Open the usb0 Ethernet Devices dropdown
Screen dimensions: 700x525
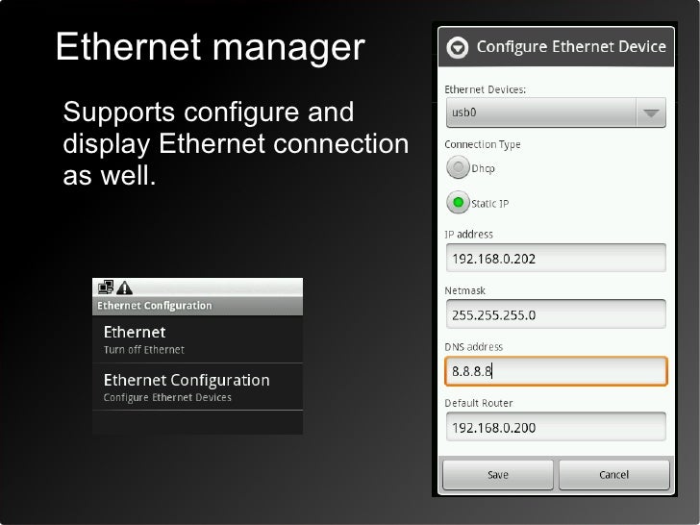click(x=555, y=112)
